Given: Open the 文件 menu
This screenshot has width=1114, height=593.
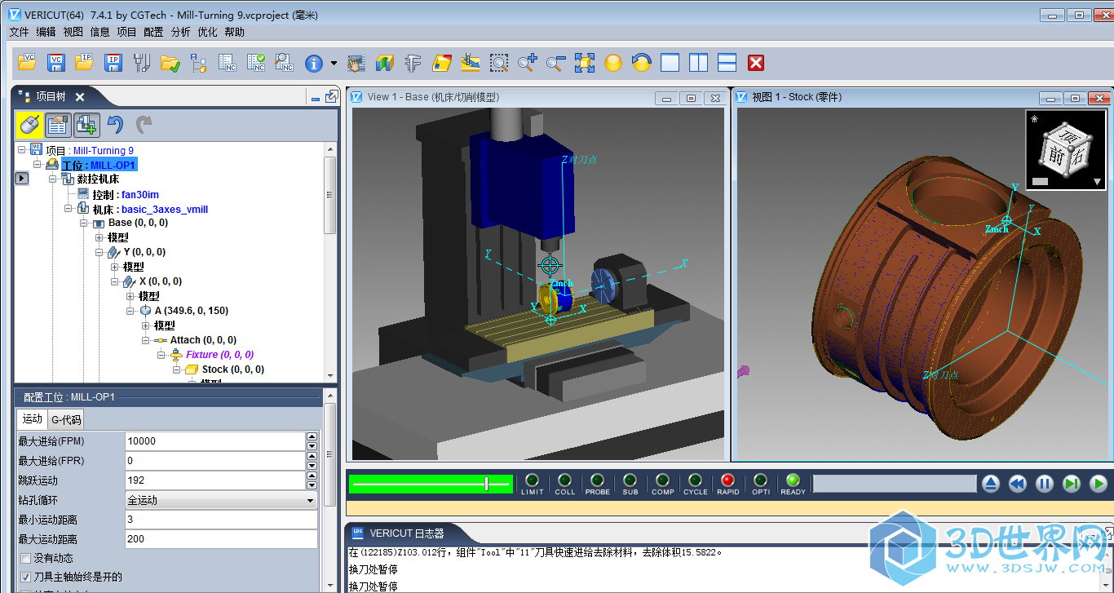Looking at the screenshot, I should (x=19, y=32).
